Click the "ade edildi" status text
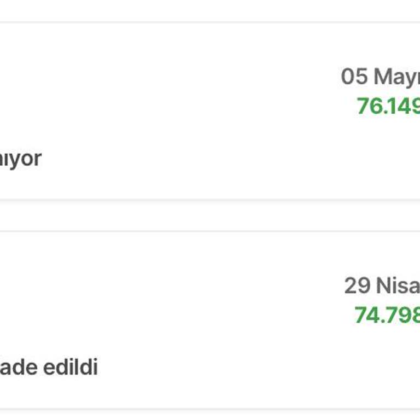420x420 pixels. tap(49, 367)
